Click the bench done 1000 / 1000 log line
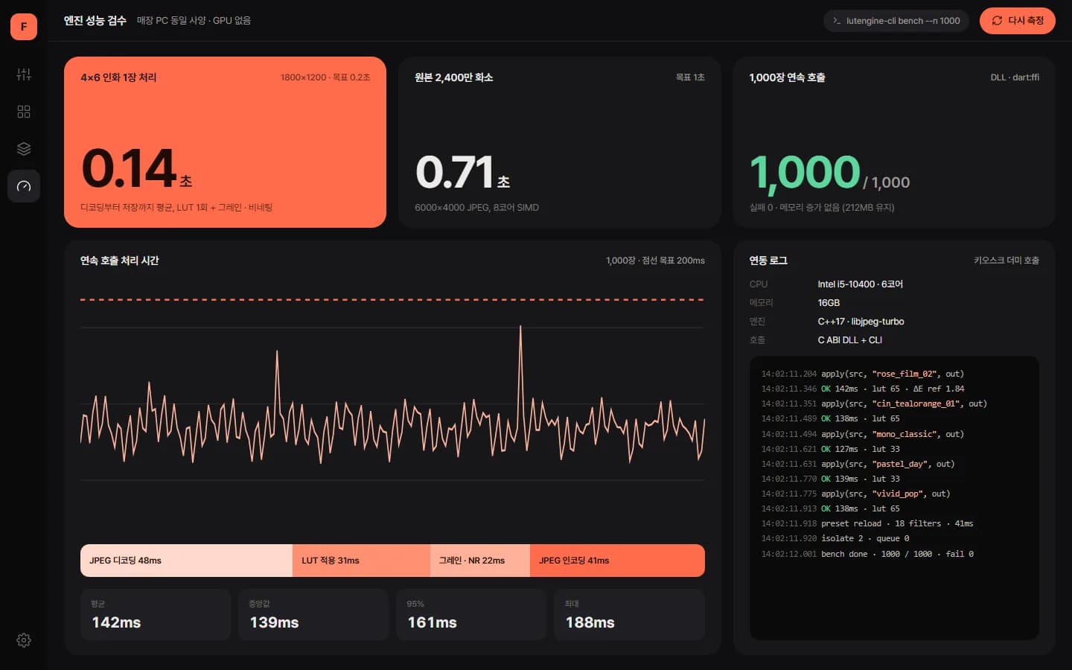 click(867, 554)
